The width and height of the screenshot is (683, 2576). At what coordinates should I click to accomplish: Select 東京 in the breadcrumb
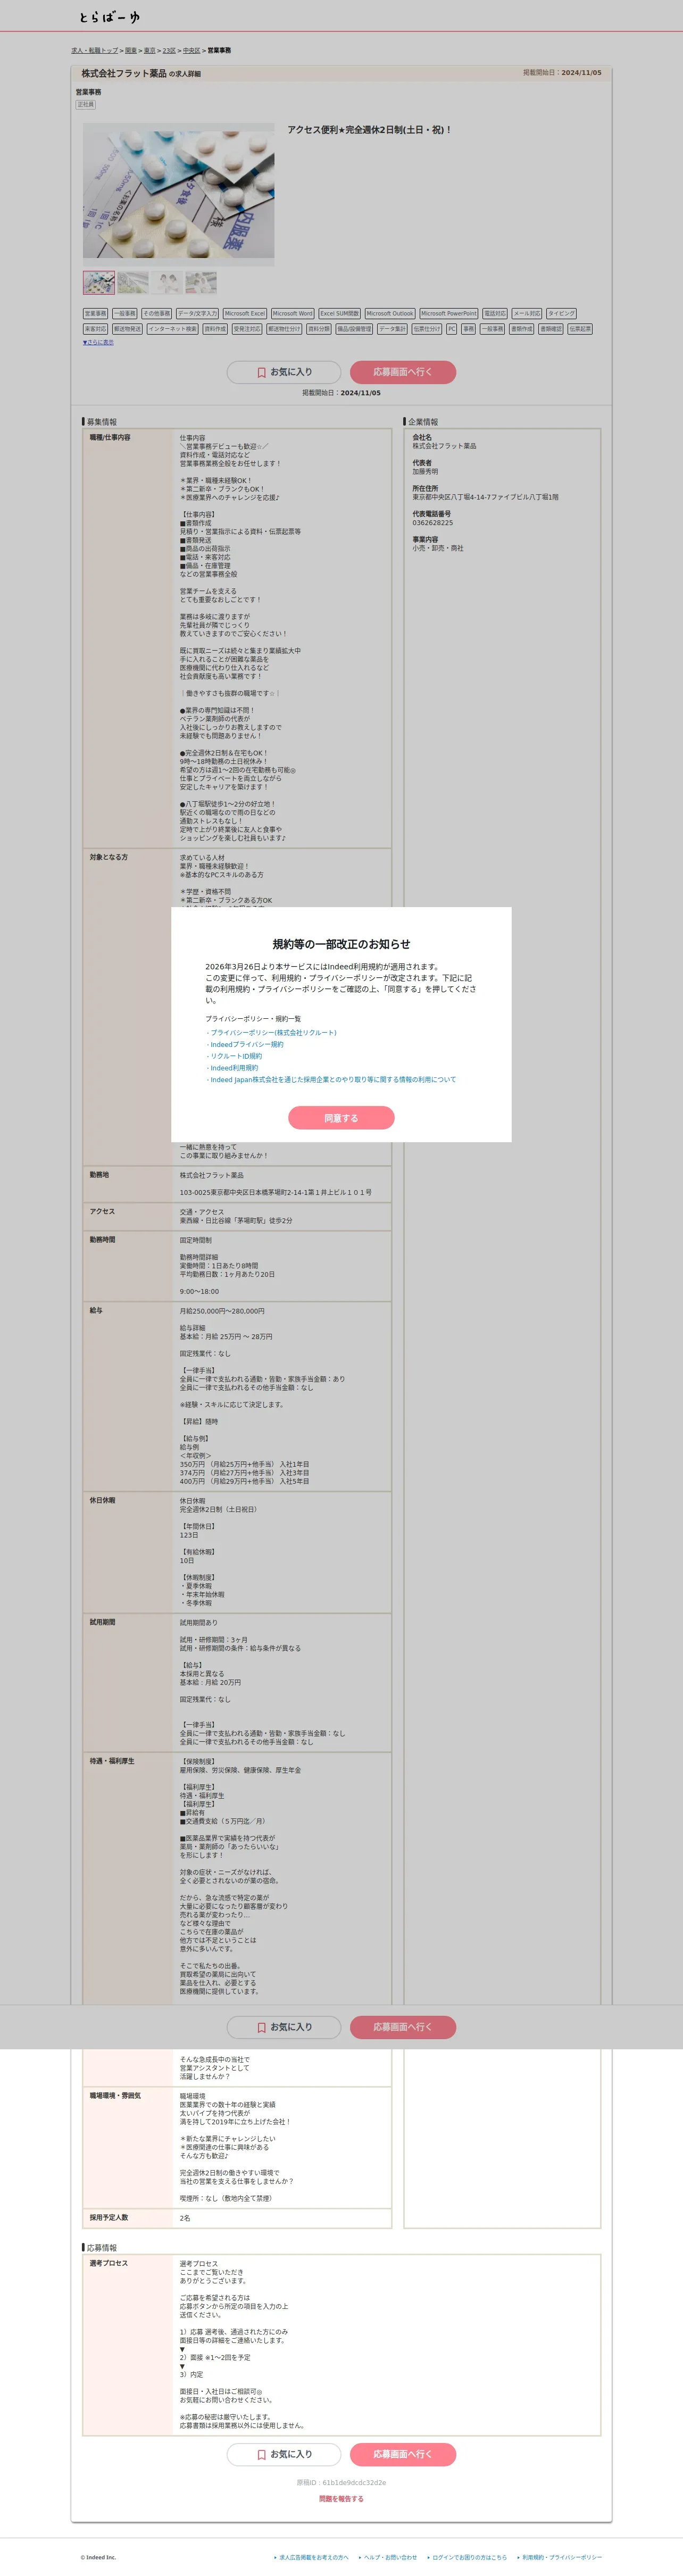point(149,50)
